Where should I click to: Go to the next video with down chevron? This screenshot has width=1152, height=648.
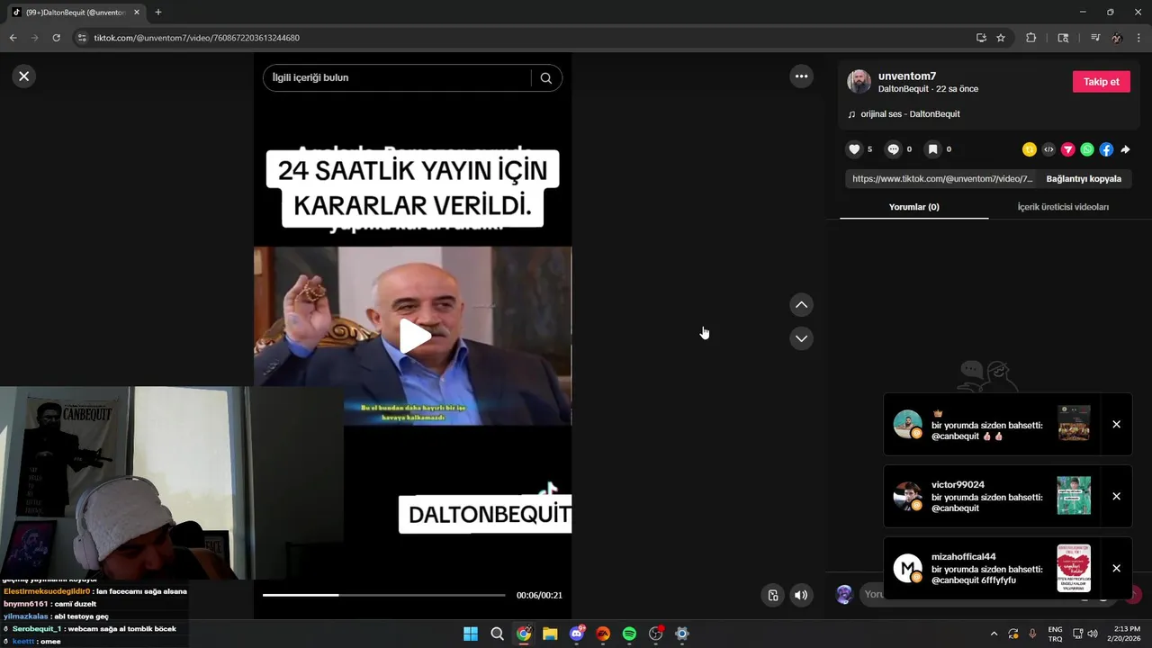coord(801,338)
